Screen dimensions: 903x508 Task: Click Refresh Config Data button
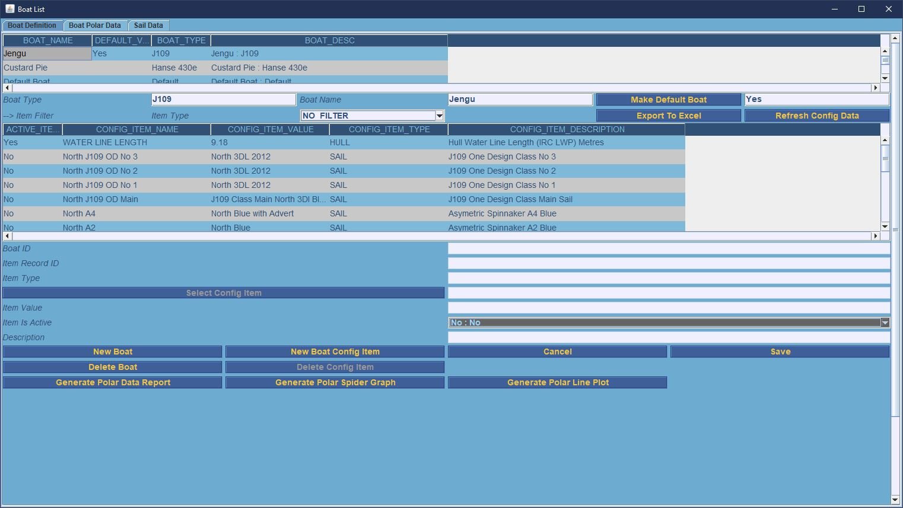[x=816, y=116]
